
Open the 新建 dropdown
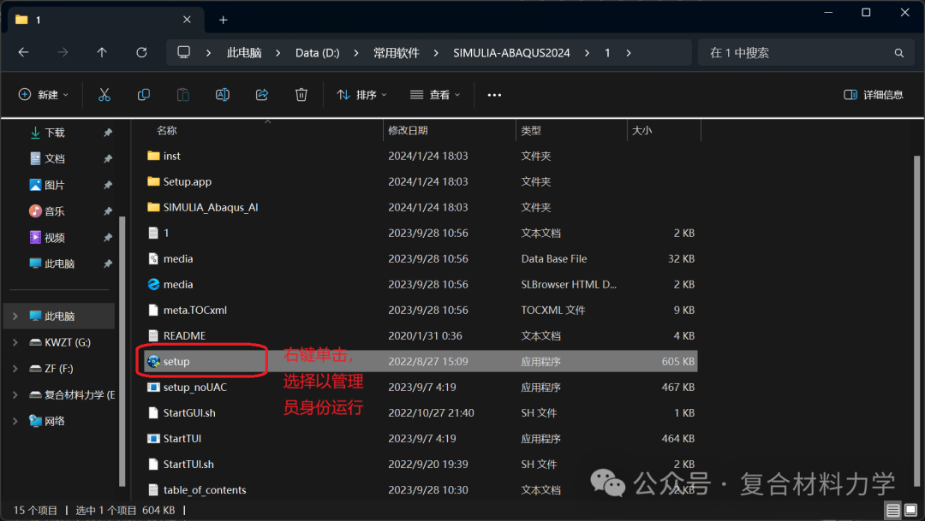point(44,95)
